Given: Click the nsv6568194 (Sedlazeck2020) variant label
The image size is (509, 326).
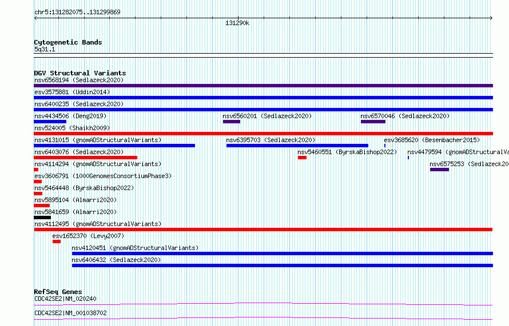Looking at the screenshot, I should pyautogui.click(x=79, y=80).
